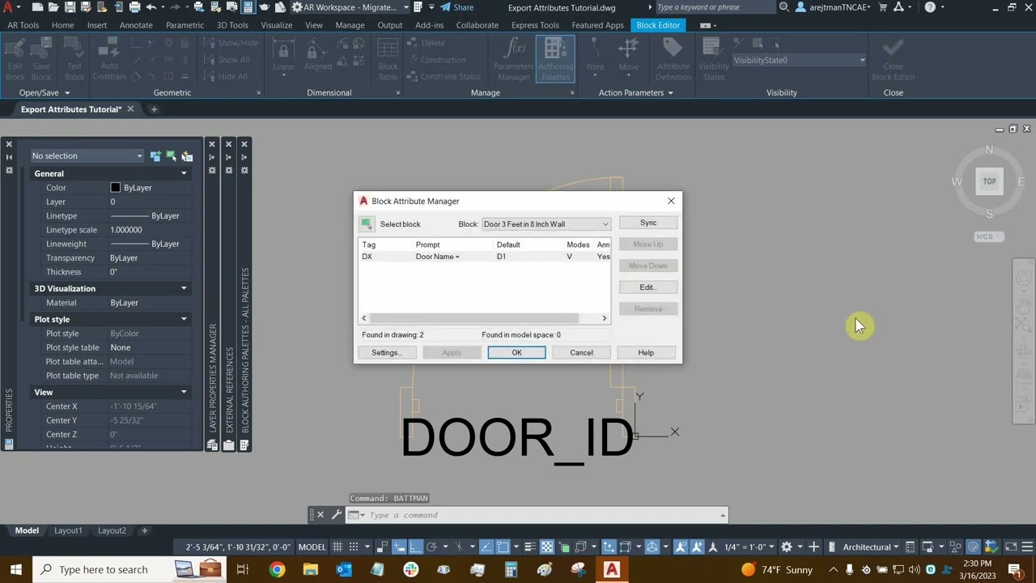Toggle 2D Object Snap in status bar
This screenshot has width=1036, height=583.
tap(503, 547)
